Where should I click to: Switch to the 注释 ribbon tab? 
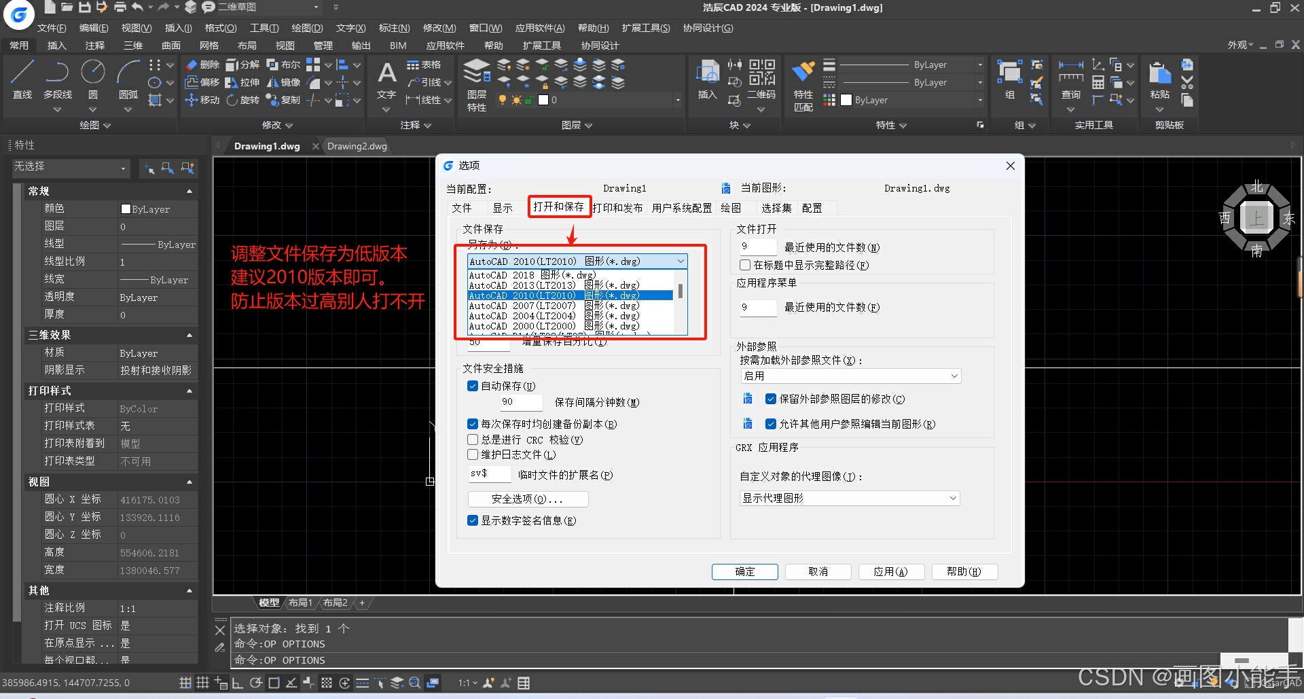[95, 46]
